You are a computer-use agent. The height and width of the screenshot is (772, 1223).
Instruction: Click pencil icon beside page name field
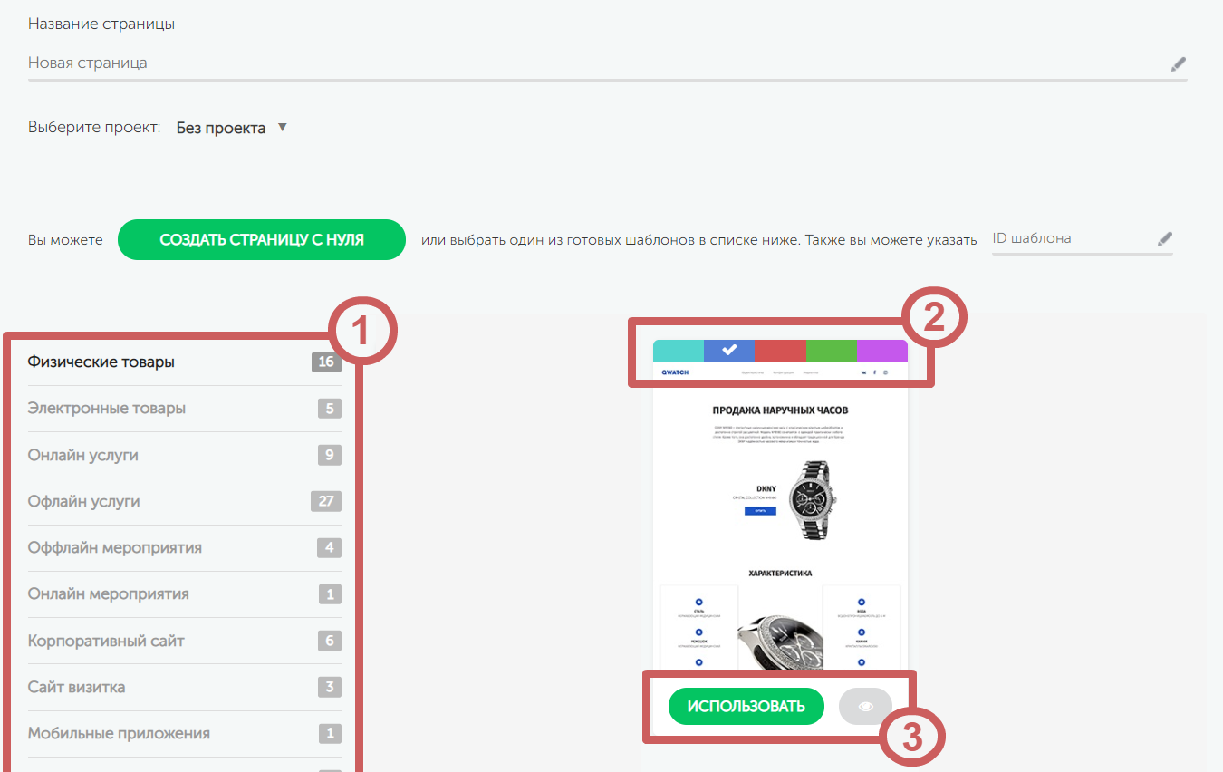tap(1178, 63)
